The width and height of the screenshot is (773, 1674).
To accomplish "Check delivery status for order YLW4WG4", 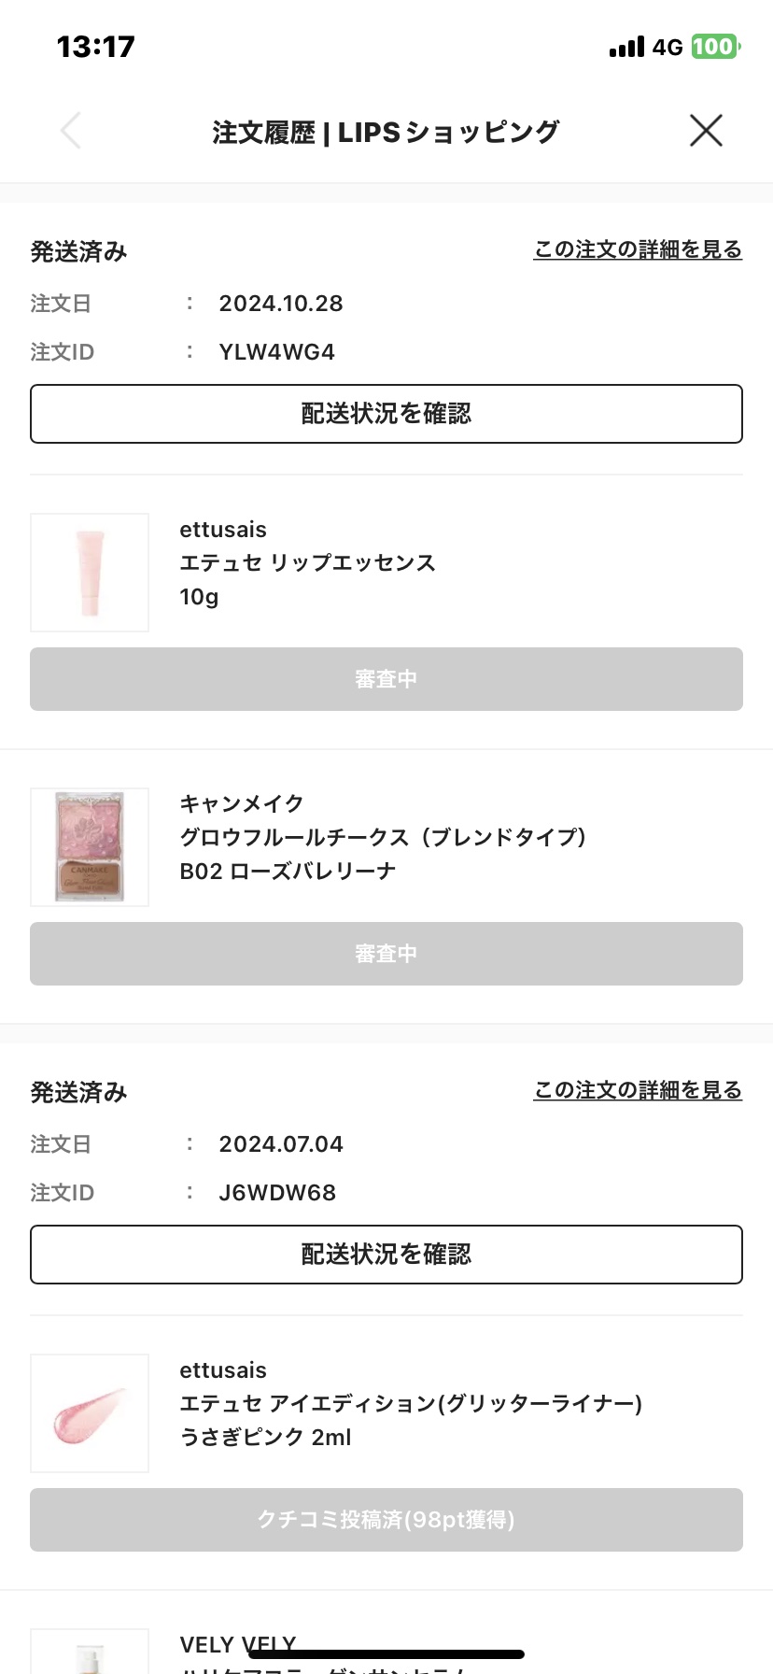I will [x=386, y=414].
